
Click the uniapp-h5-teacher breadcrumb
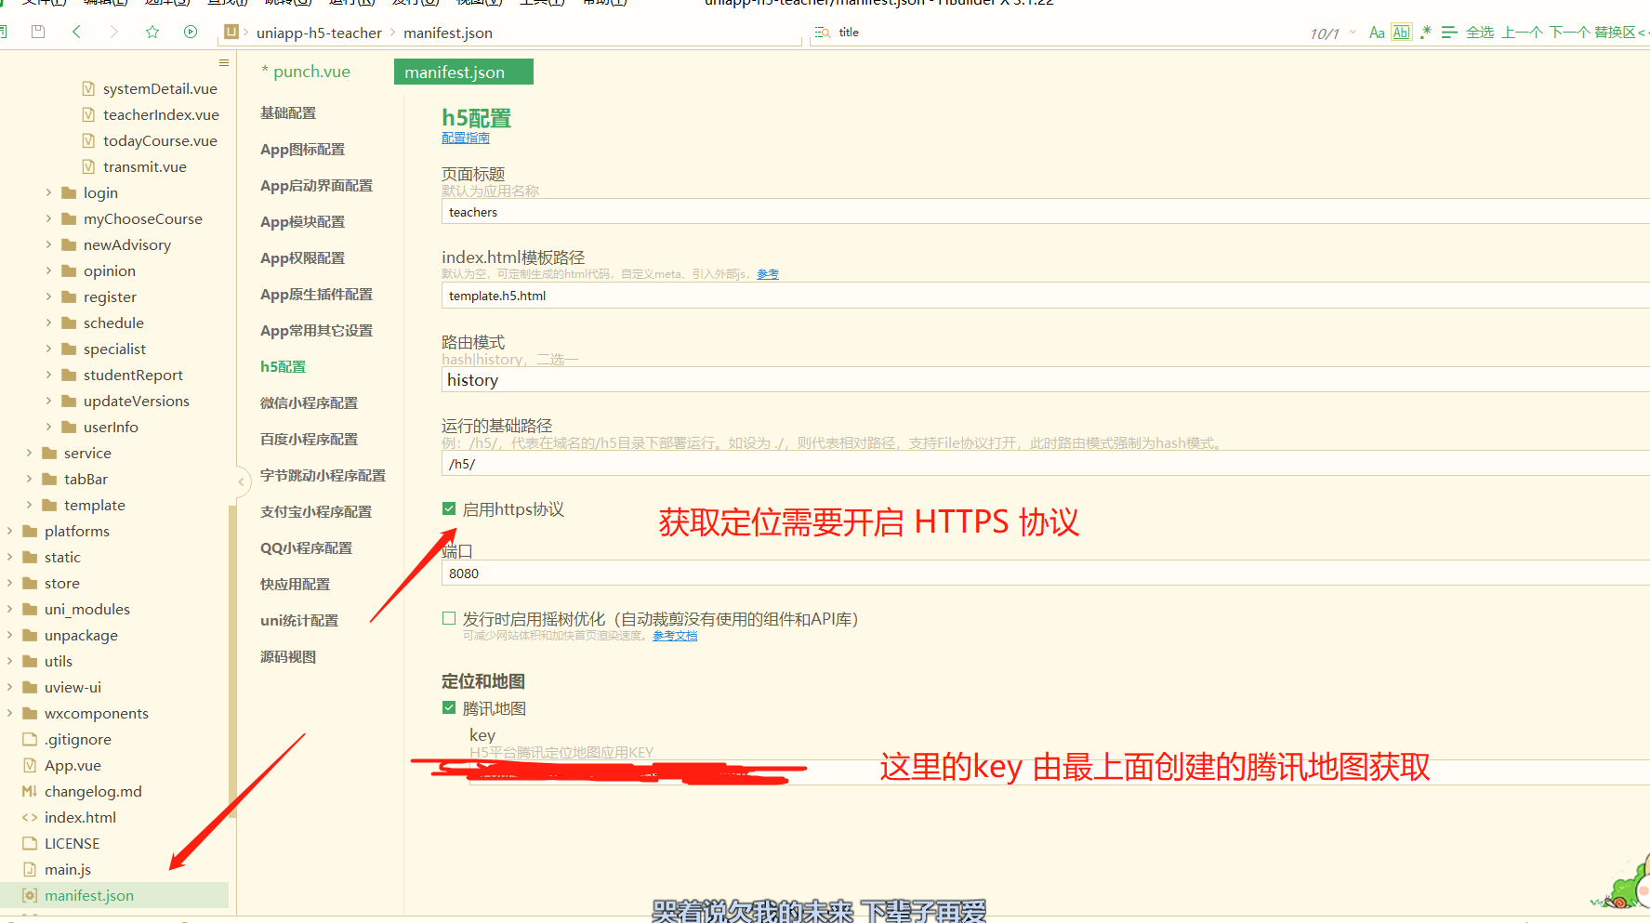click(319, 33)
